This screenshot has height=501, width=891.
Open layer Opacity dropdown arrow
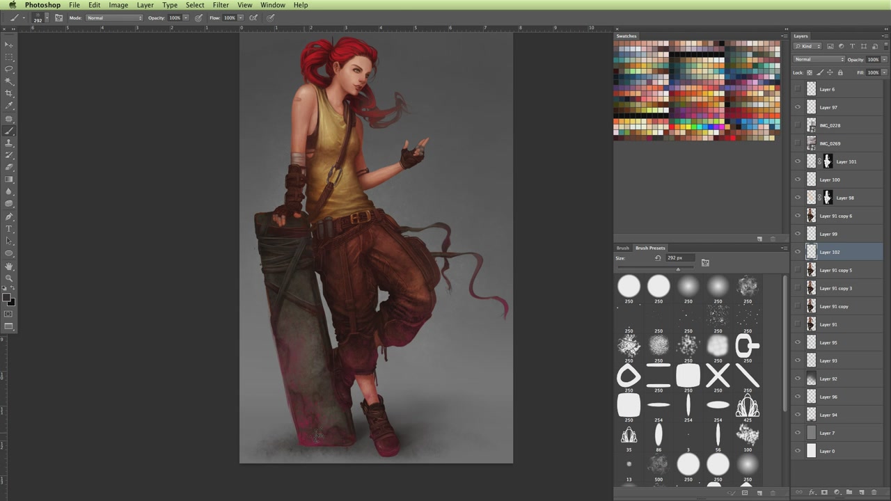click(884, 59)
